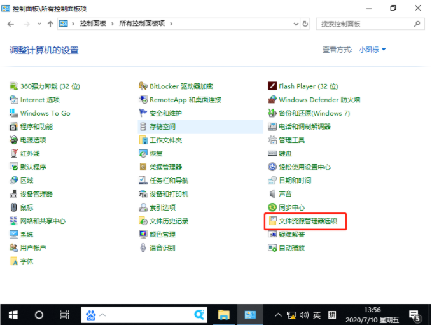Click the 搜索控制面板 search box
The image size is (432, 325).
[365, 24]
